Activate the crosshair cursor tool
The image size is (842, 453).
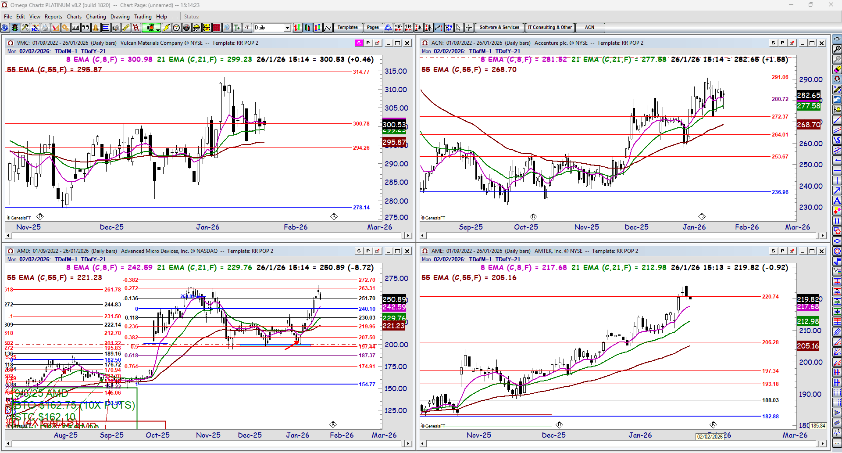click(x=469, y=28)
